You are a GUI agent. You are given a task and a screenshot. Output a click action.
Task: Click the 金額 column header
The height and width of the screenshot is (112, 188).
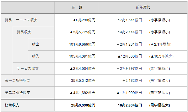point(76,7)
